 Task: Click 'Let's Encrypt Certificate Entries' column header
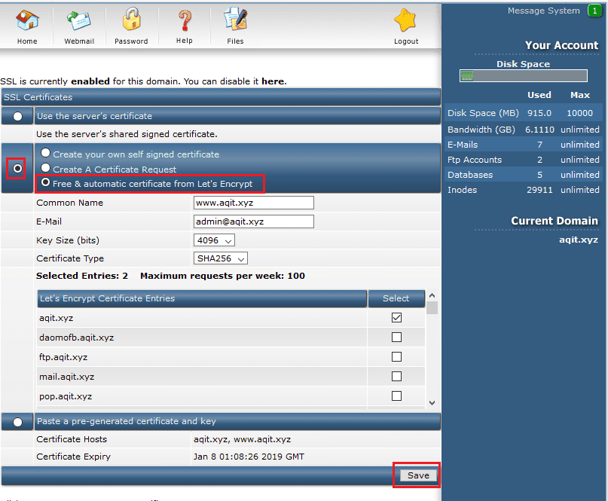click(x=202, y=298)
